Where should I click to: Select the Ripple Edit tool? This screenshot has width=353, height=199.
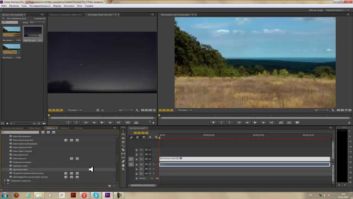click(123, 138)
